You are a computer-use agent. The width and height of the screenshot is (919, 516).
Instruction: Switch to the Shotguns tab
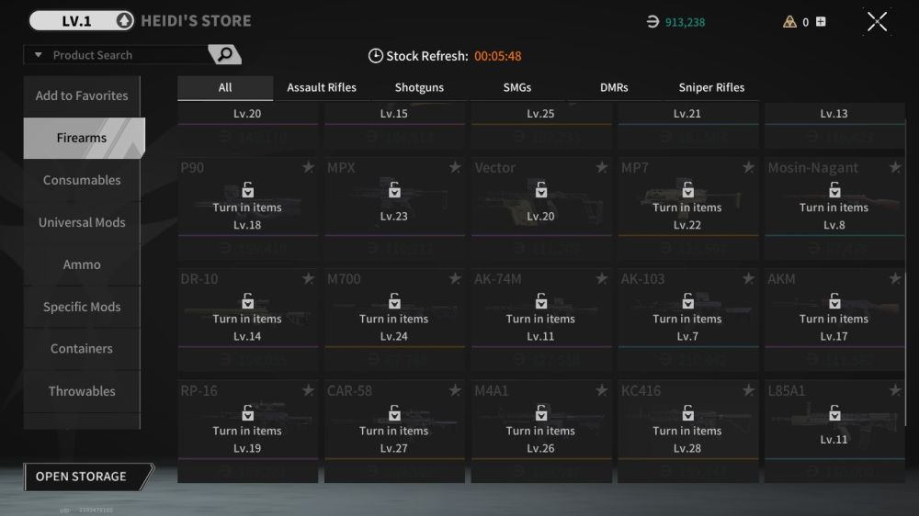point(419,87)
